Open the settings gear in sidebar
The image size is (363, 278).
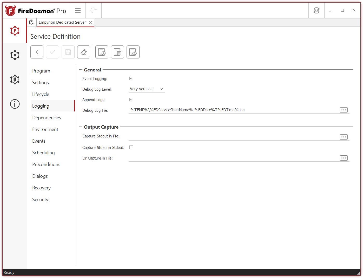(x=15, y=55)
